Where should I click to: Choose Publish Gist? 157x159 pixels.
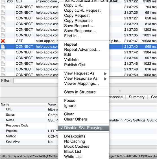coord(75,65)
